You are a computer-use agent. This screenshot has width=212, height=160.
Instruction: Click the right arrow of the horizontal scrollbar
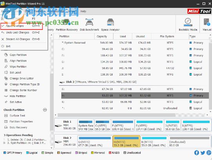[x=207, y=115]
